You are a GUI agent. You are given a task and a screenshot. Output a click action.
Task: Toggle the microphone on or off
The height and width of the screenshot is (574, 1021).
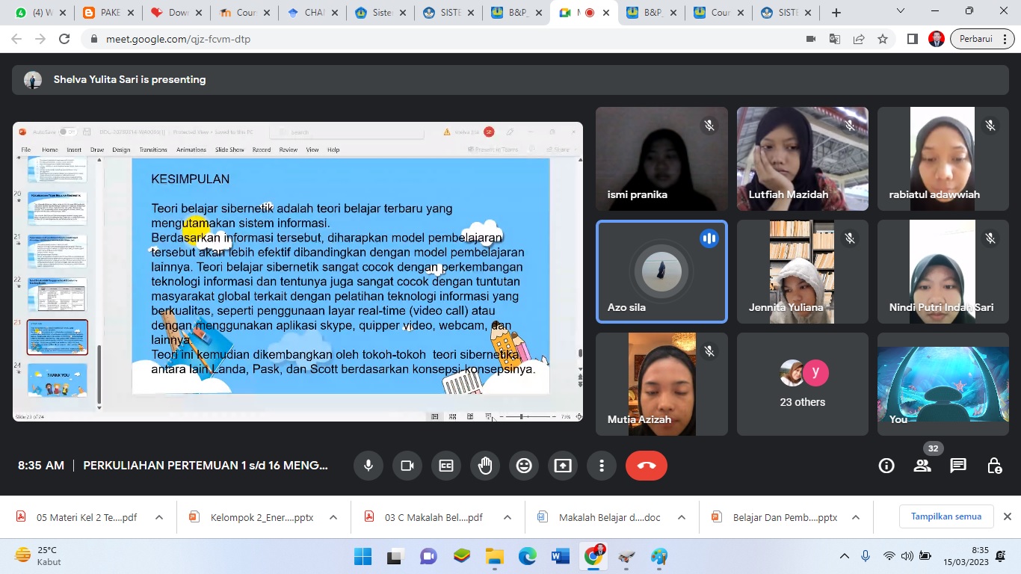point(368,466)
